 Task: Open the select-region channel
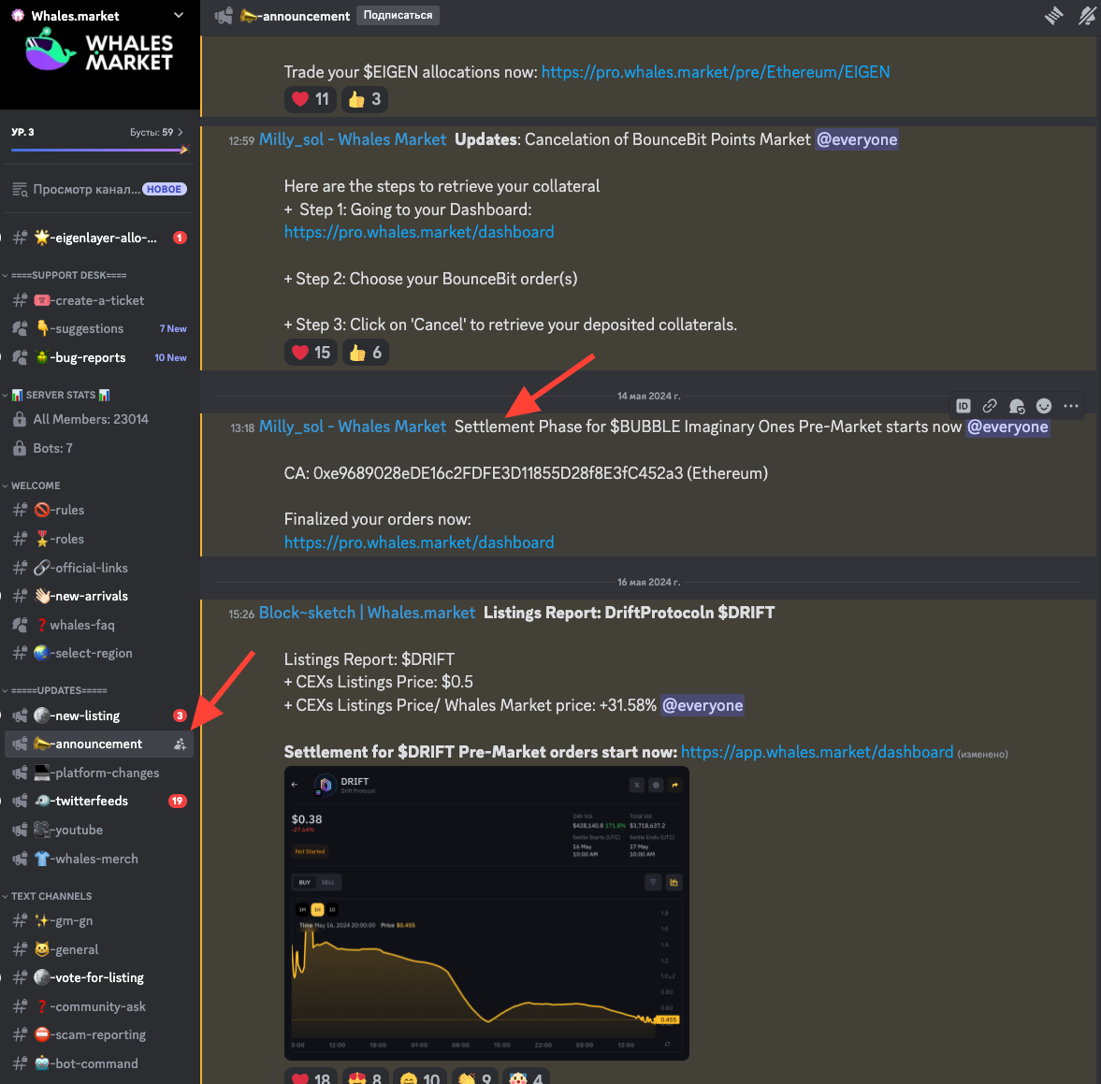[99, 653]
